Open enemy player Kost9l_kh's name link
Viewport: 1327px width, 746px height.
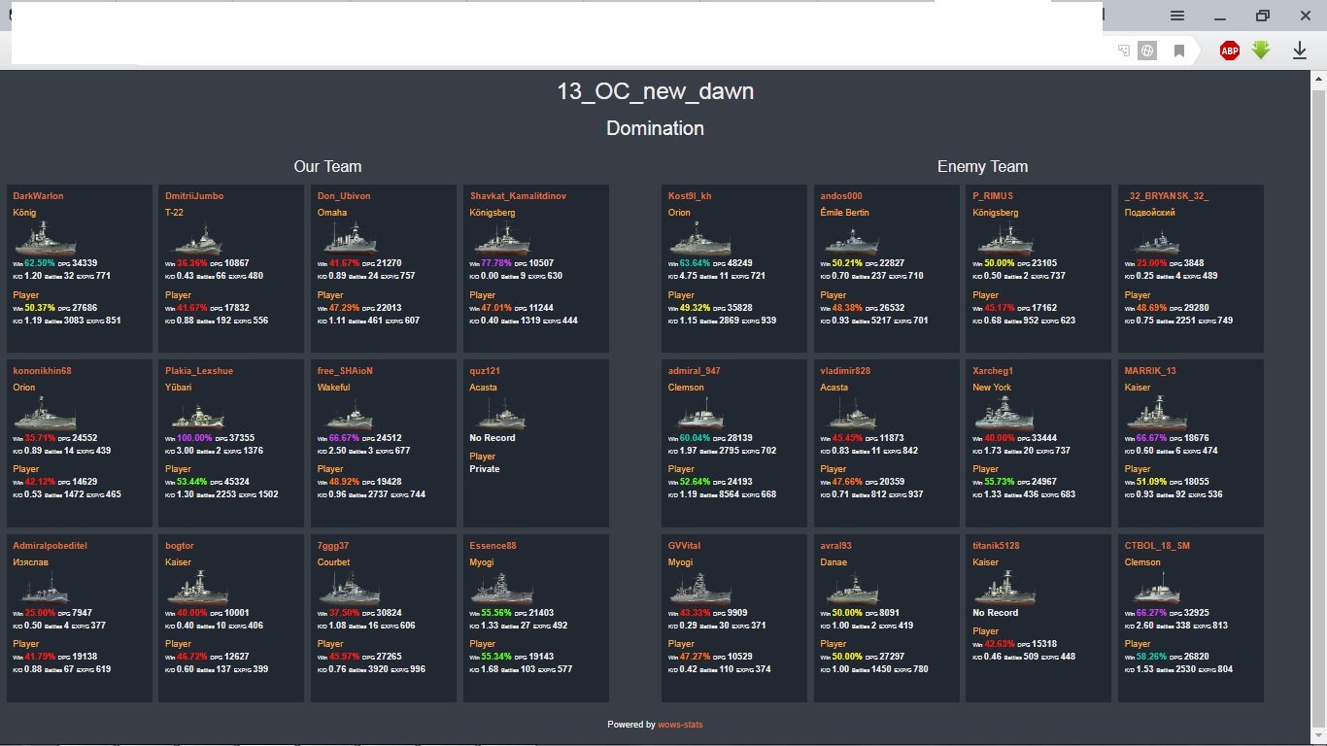(x=690, y=196)
